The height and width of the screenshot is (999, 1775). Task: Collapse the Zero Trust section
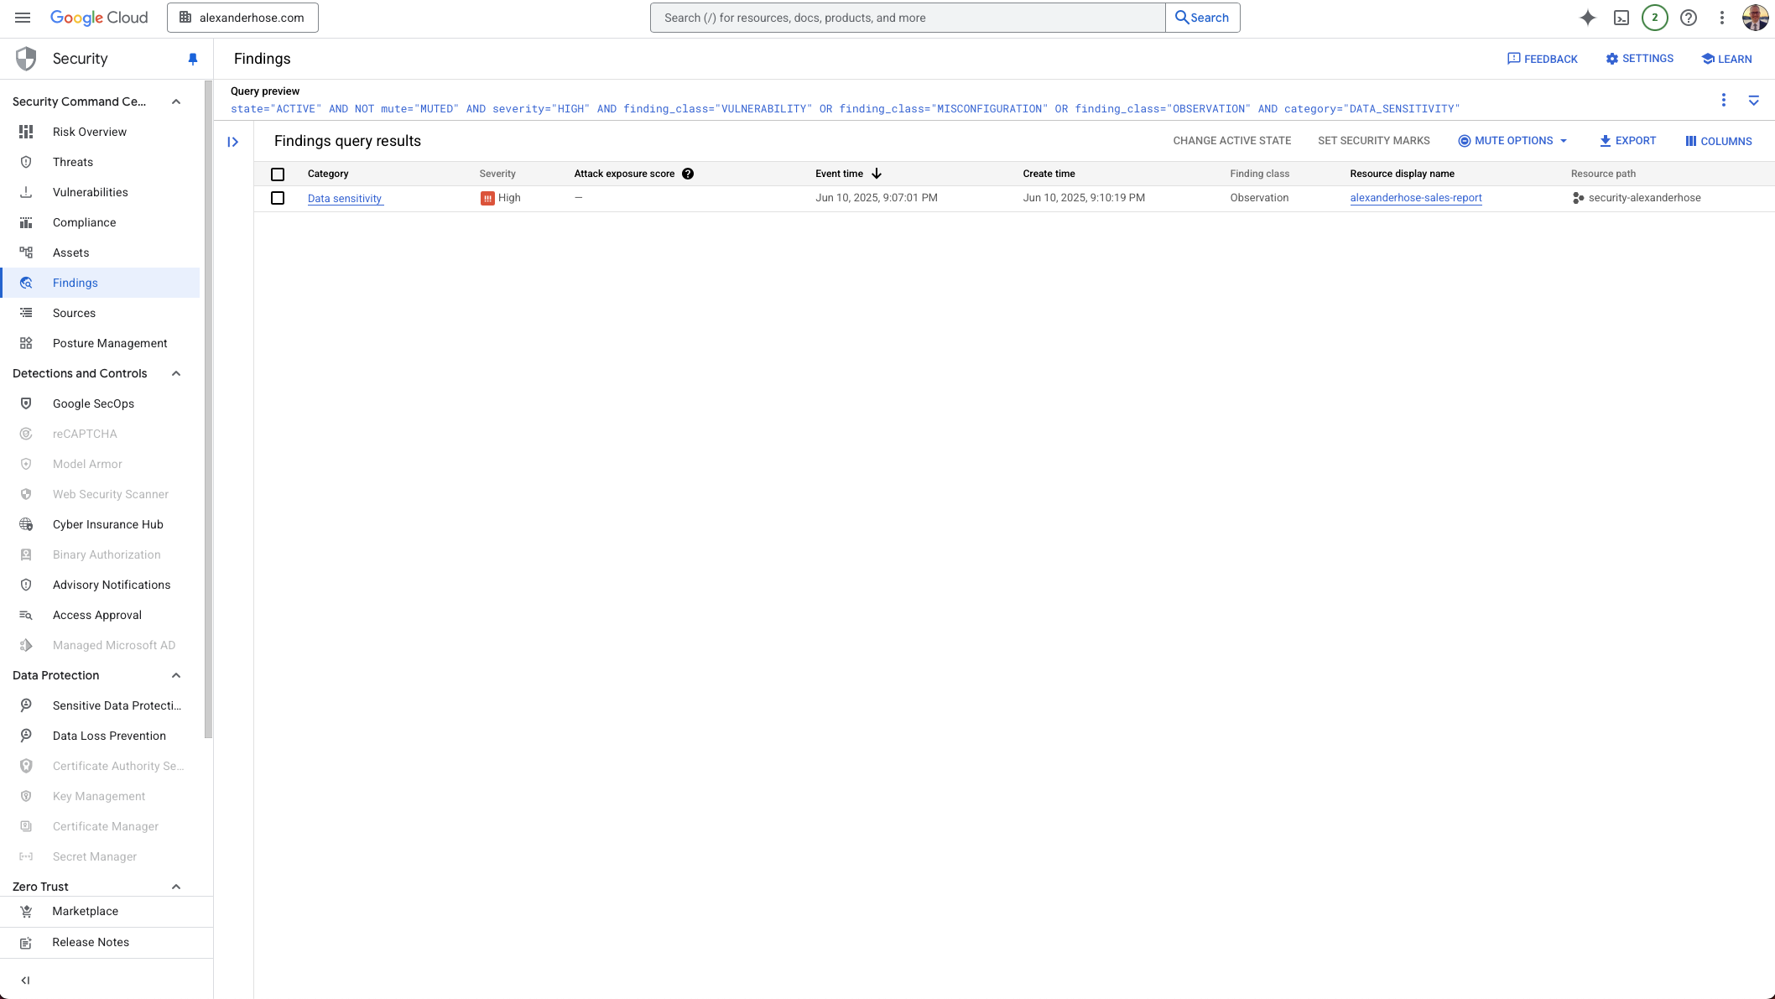coord(176,887)
